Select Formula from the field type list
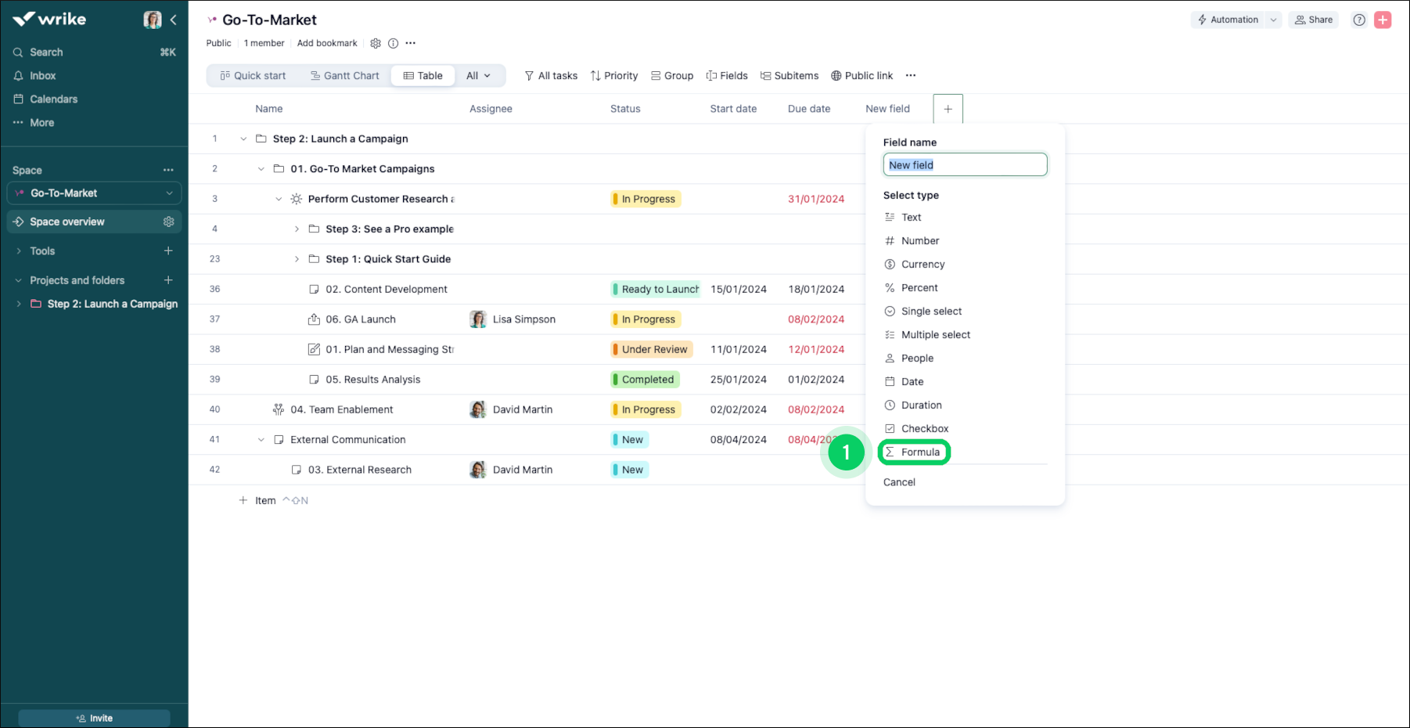 coord(919,452)
